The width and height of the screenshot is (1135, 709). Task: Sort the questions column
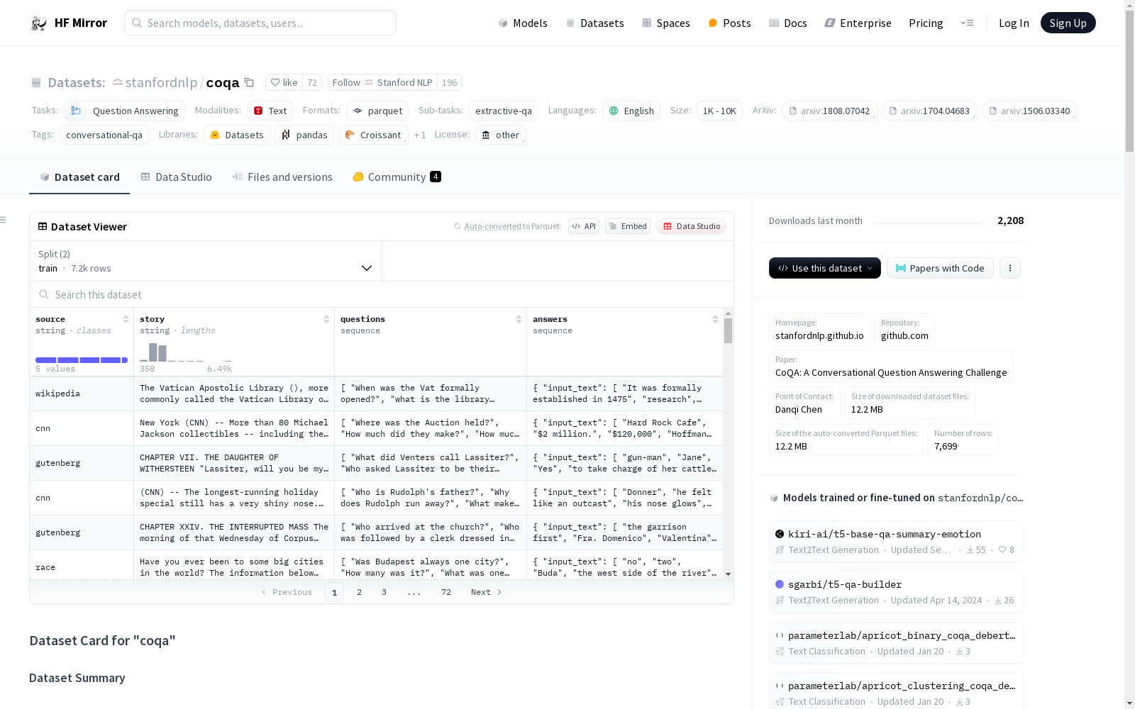click(x=519, y=319)
